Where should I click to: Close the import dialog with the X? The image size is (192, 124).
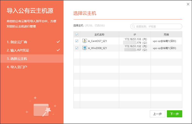188,4
